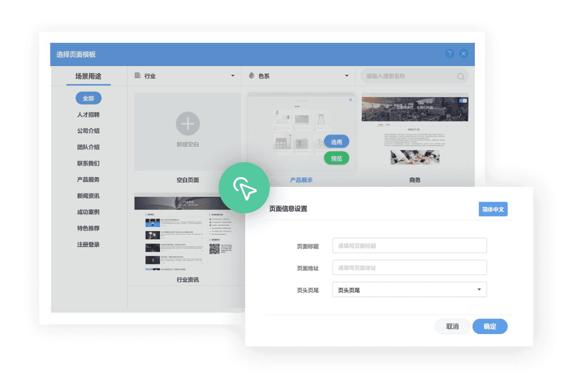Click the 取消 button
The width and height of the screenshot is (576, 381).
coord(452,326)
